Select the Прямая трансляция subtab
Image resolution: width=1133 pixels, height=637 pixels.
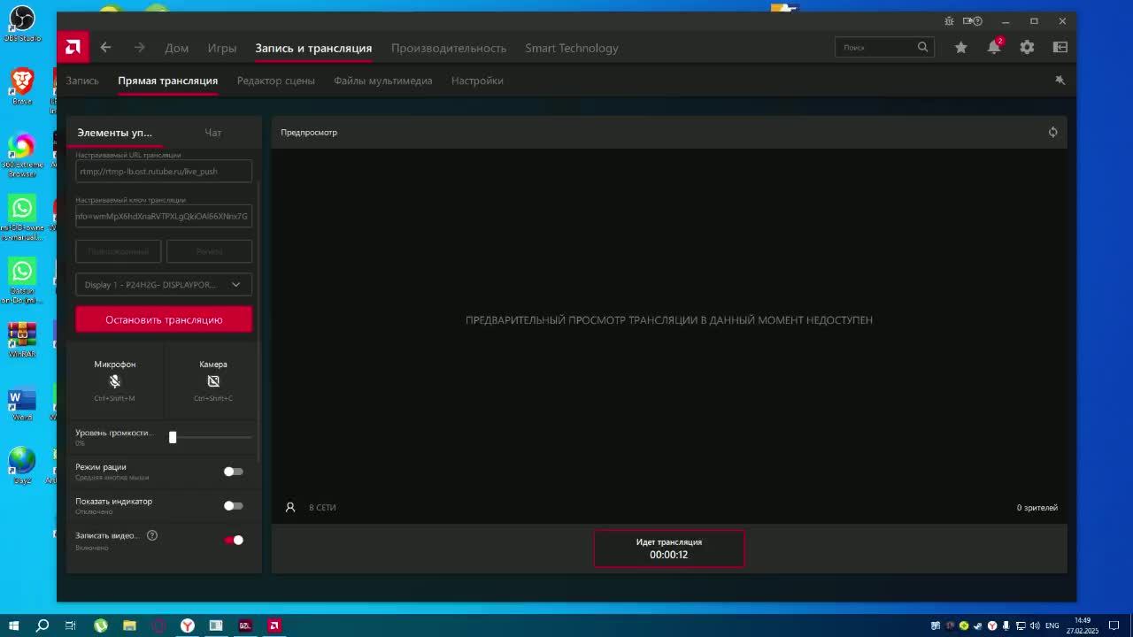[168, 81]
